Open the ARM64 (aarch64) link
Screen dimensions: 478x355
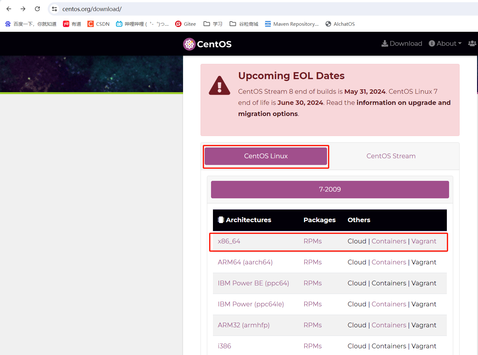245,262
